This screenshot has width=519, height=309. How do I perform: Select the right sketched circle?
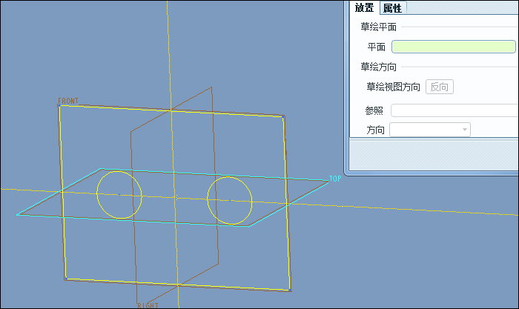pos(230,201)
